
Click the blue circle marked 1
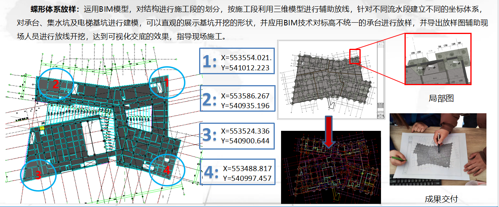click(x=167, y=83)
